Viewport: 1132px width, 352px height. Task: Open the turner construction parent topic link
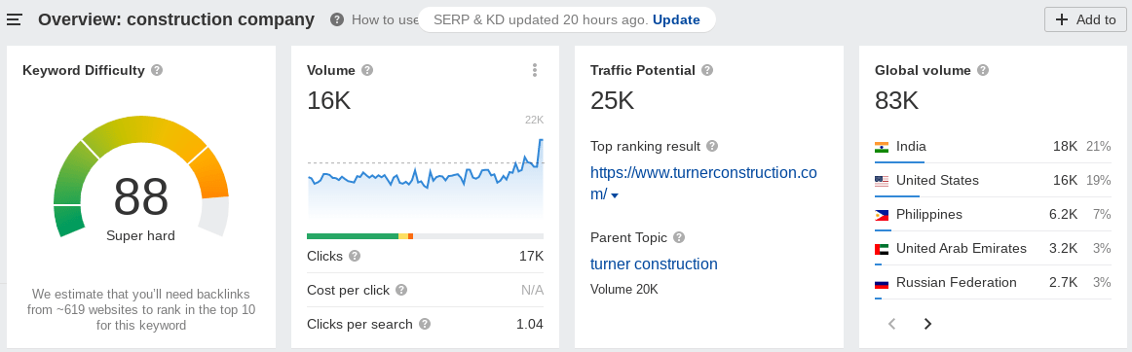click(x=654, y=264)
